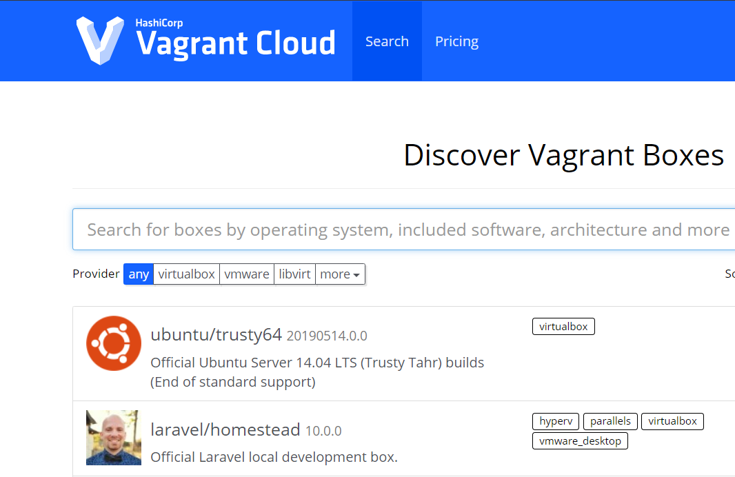Image resolution: width=735 pixels, height=477 pixels.
Task: Open the 'more' providers dropdown
Action: [340, 274]
